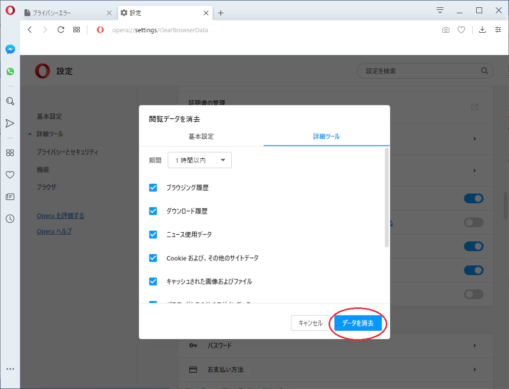Open WhatsApp in the sidebar
Image resolution: width=509 pixels, height=389 pixels.
click(10, 71)
